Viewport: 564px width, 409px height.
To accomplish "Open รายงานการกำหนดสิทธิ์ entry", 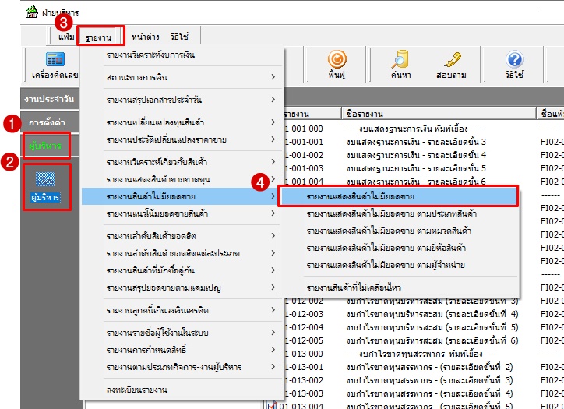I will [x=180, y=350].
